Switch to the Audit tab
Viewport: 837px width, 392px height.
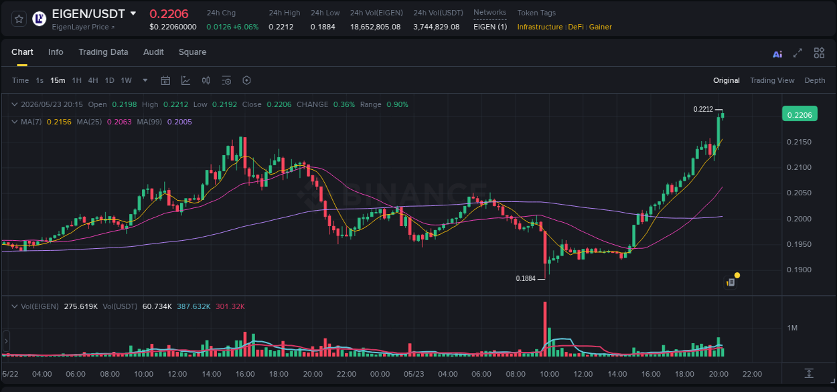pyautogui.click(x=153, y=52)
